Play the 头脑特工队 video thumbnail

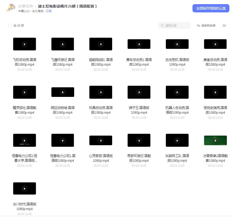tap(177, 140)
